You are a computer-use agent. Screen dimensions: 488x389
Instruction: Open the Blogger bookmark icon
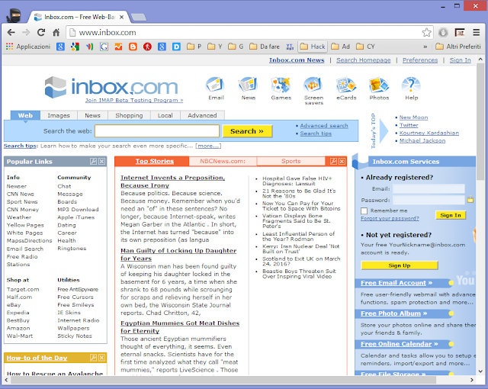[133, 47]
